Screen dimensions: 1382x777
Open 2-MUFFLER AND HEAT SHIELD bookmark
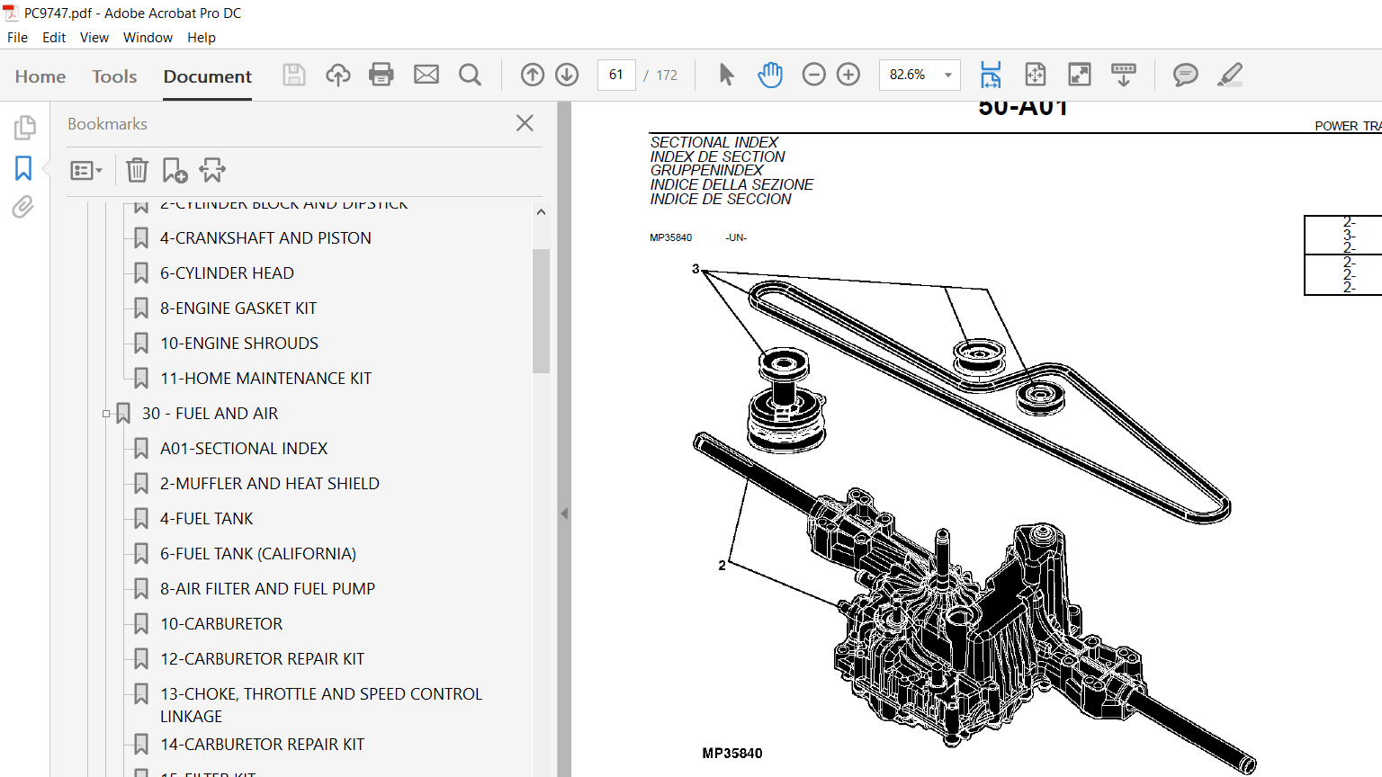[x=270, y=484]
